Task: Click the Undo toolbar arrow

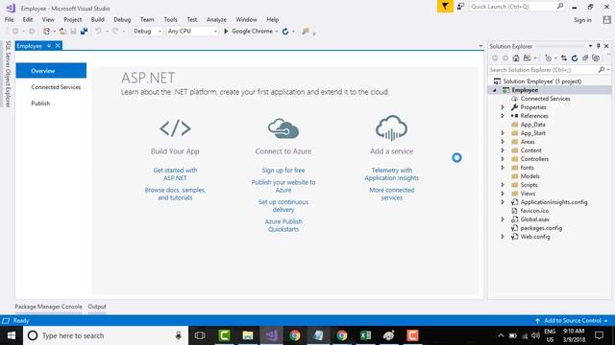Action: point(98,32)
